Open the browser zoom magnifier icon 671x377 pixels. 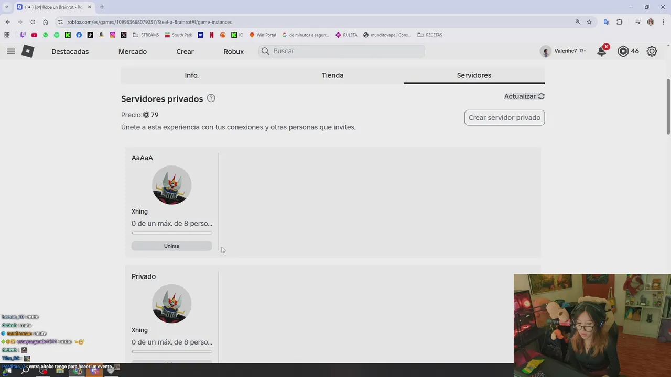578,22
